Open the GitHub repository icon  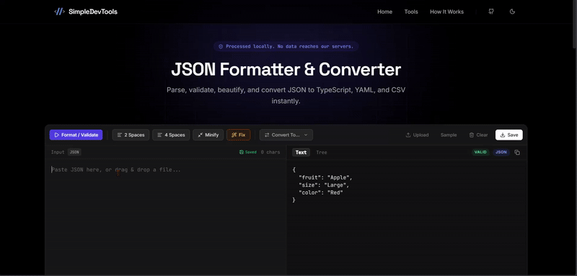[x=491, y=12]
